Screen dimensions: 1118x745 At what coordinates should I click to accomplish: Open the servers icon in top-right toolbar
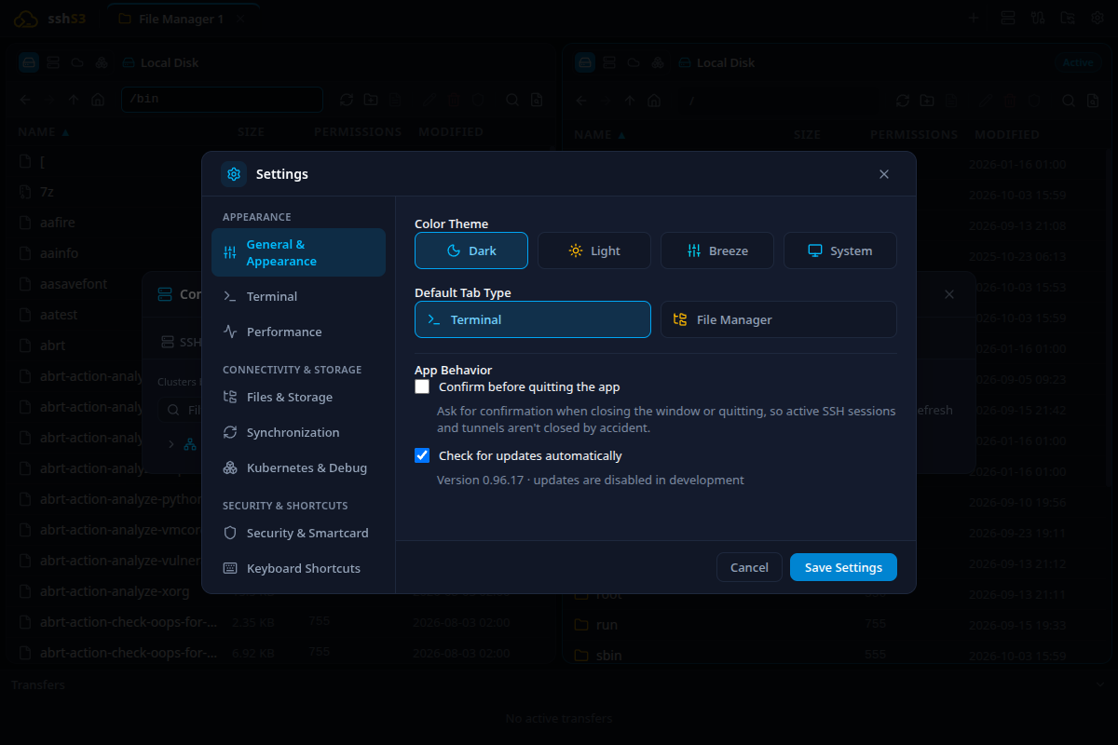coord(1007,18)
